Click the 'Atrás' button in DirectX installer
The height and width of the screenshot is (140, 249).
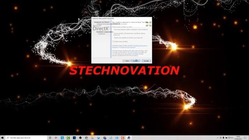pyautogui.click(x=127, y=61)
